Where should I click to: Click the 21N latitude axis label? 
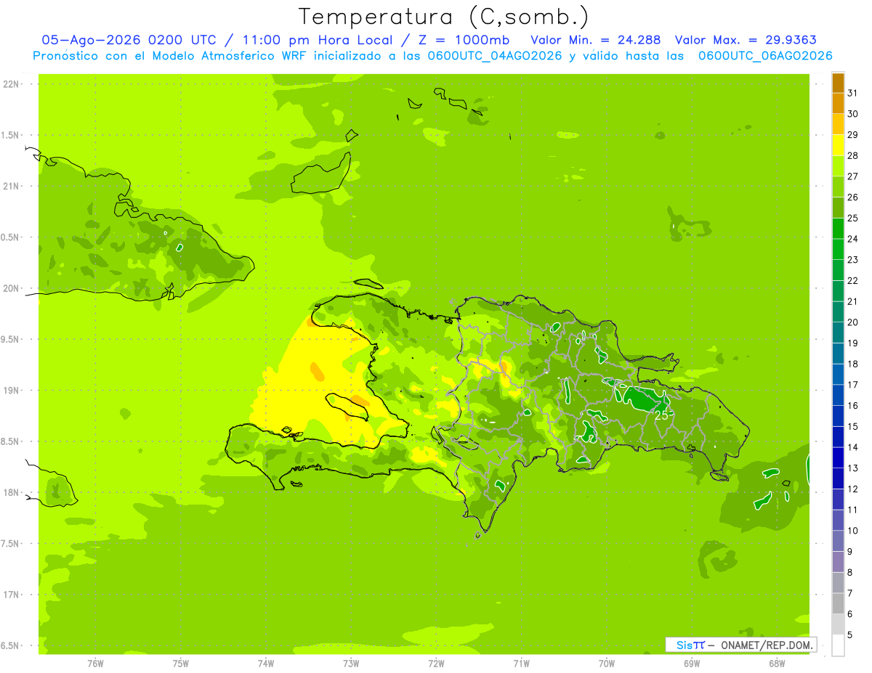pyautogui.click(x=11, y=187)
